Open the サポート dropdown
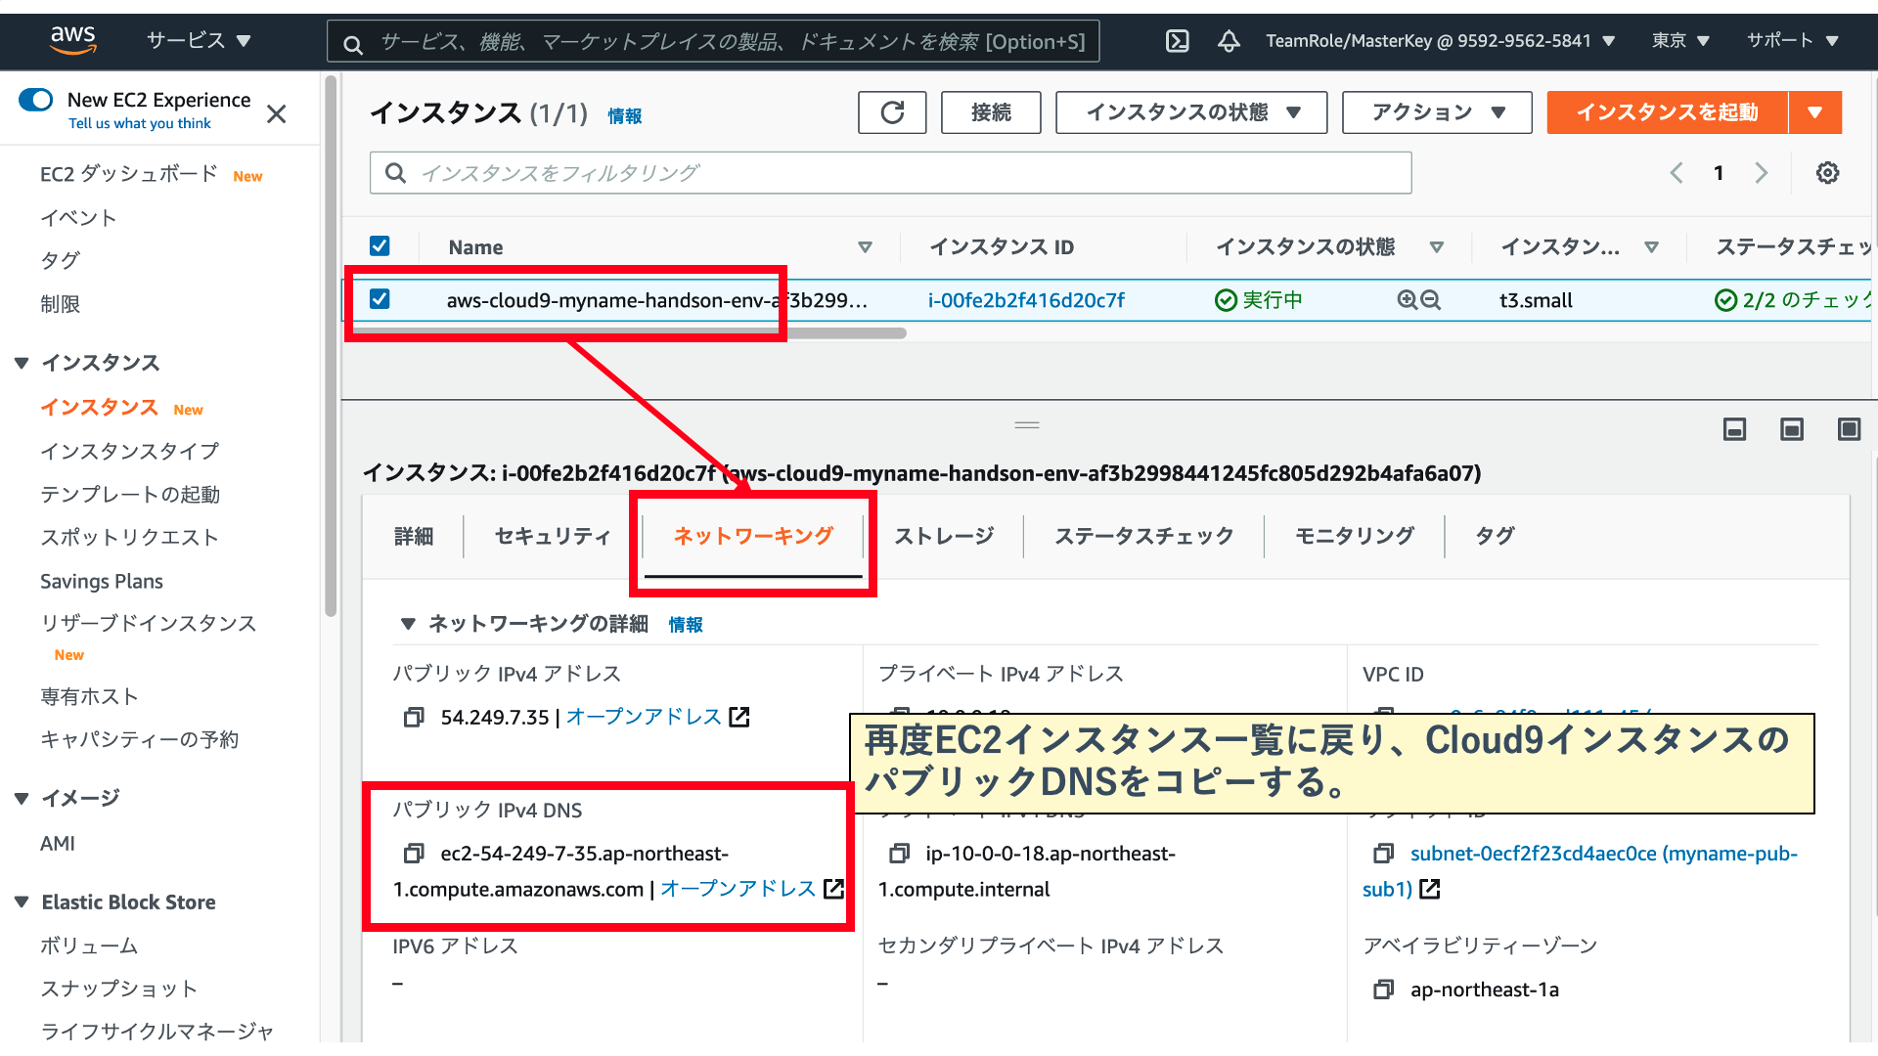 pyautogui.click(x=1793, y=41)
